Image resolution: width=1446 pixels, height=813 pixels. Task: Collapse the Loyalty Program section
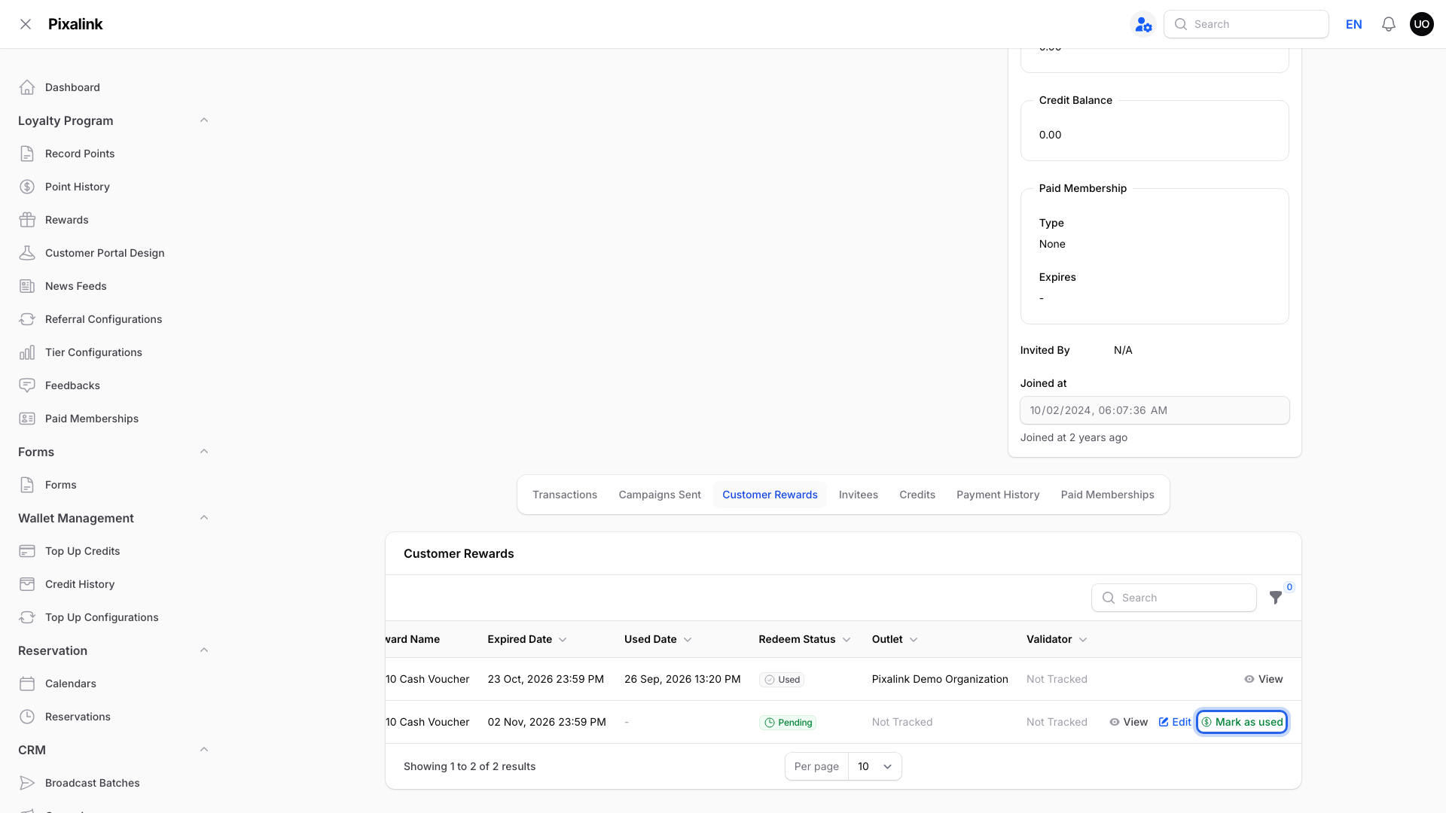click(x=204, y=120)
